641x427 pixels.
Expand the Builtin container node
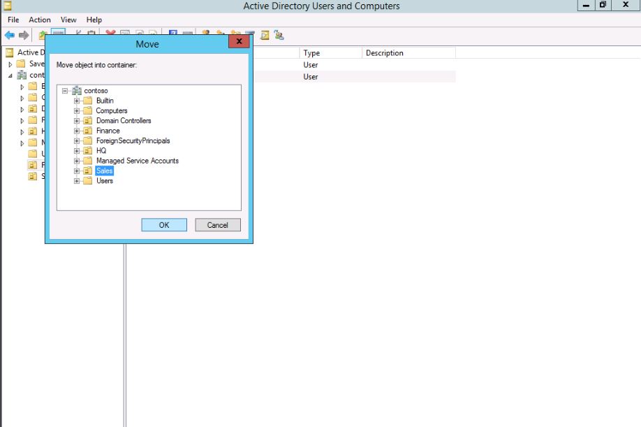(x=77, y=101)
